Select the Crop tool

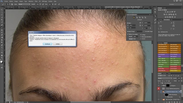(2, 20)
